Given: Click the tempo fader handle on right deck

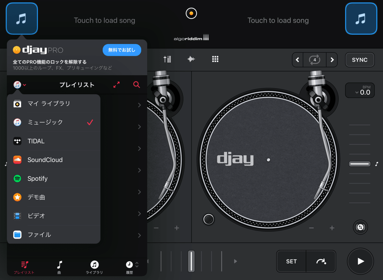Looking at the screenshot, I should tap(360, 164).
